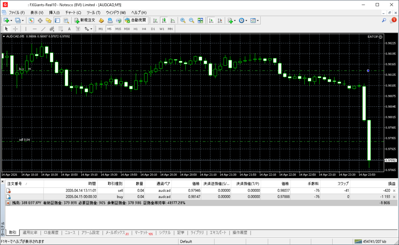Open the tile windows layout icon

(x=200, y=20)
